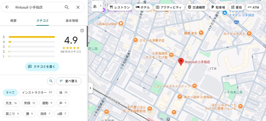Switch to the 概要 tab
This screenshot has height=121, width=266.
point(13,21)
